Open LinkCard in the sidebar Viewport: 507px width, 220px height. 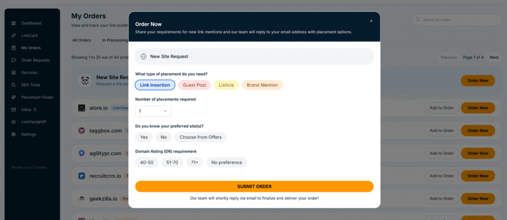click(29, 36)
